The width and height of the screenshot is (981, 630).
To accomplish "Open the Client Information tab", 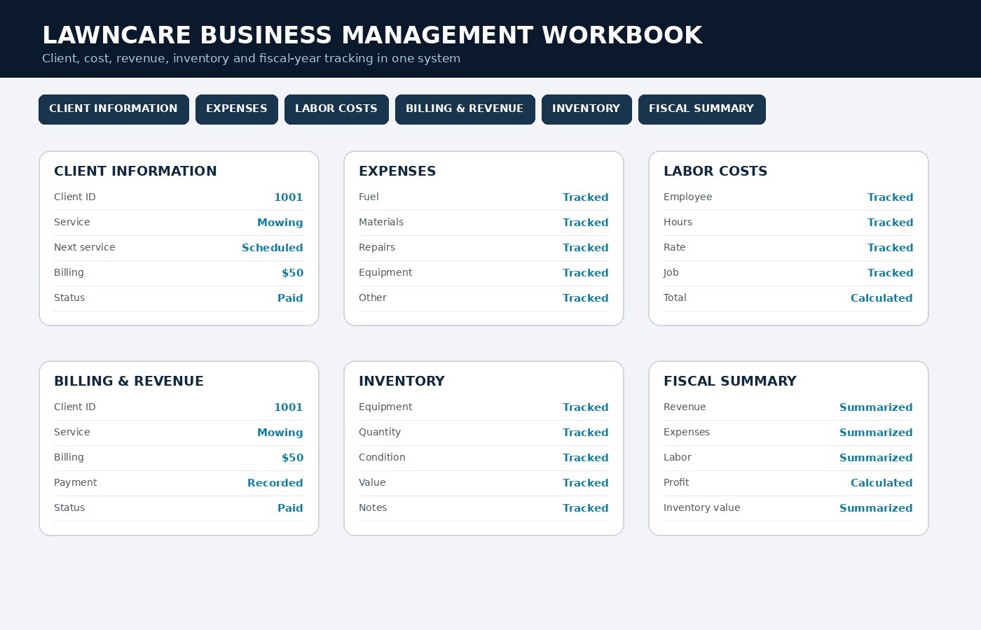I will [114, 109].
